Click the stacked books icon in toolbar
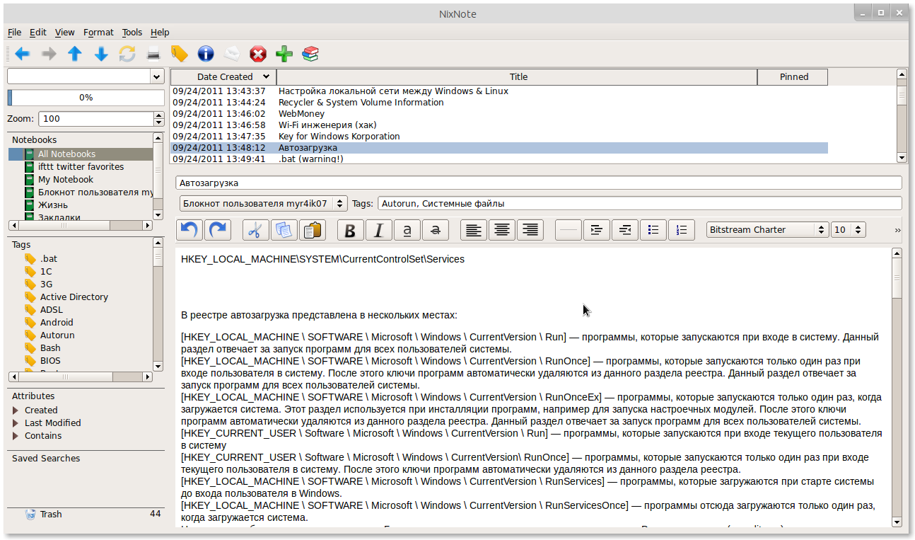The height and width of the screenshot is (540, 915). point(310,54)
